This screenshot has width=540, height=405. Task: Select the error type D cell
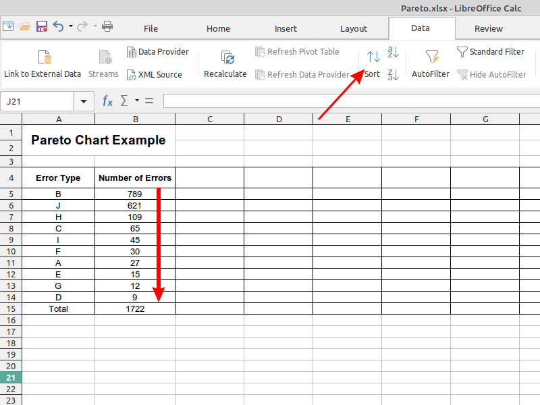pos(59,297)
